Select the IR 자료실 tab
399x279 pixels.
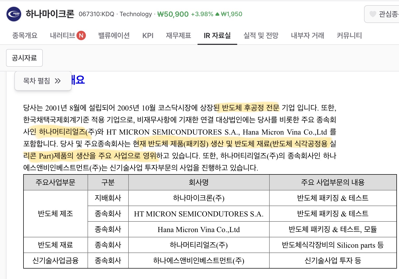pos(217,35)
